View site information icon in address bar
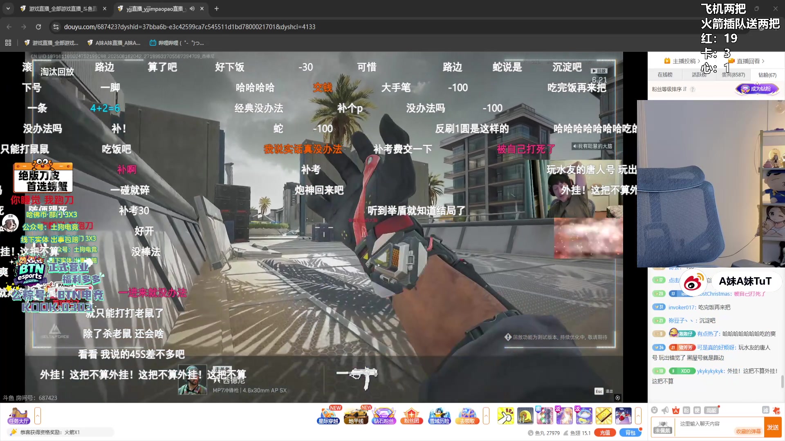 pyautogui.click(x=56, y=27)
